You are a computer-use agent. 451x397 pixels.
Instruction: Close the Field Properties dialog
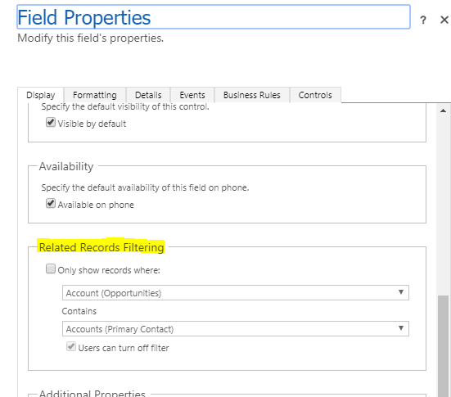point(444,20)
